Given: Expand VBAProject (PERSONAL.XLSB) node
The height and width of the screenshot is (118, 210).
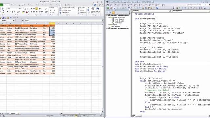Looking at the screenshot, I should pyautogui.click(x=107, y=28).
